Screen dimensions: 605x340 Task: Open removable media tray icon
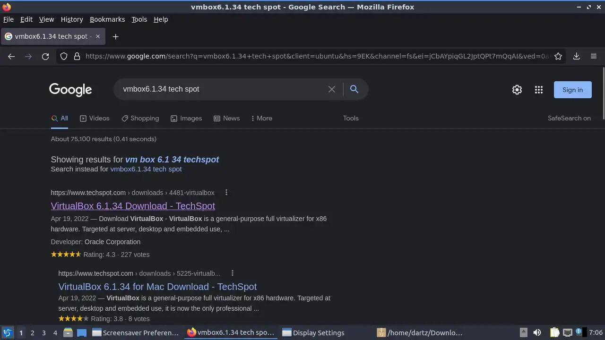(x=523, y=332)
